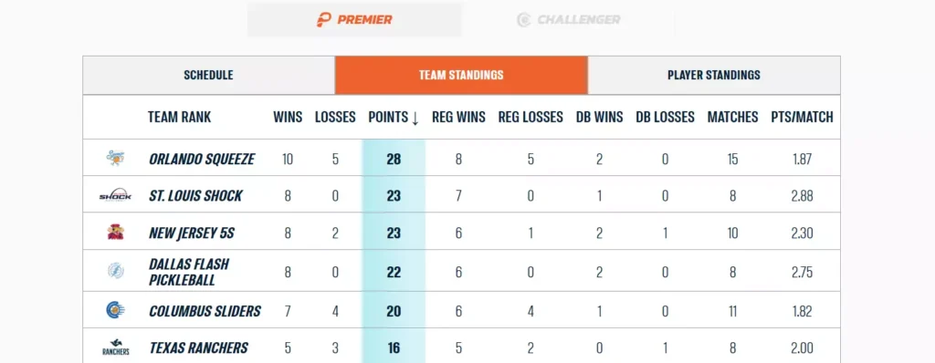The width and height of the screenshot is (935, 363).
Task: Toggle sort order on Points column
Action: coord(394,118)
